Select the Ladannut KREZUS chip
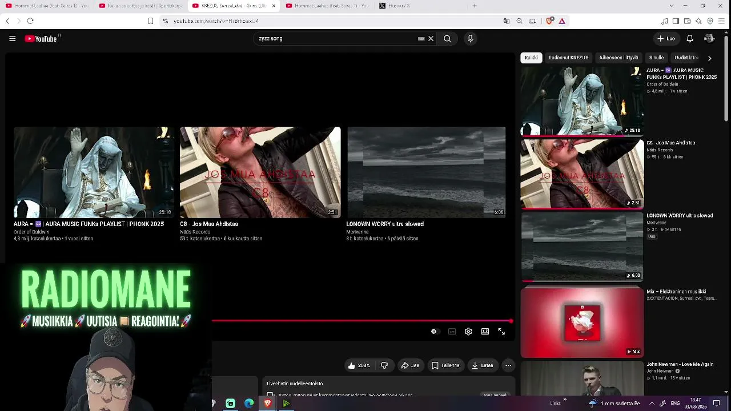 click(568, 58)
